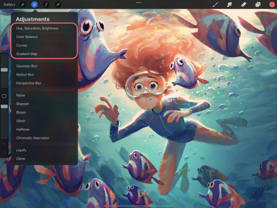Choose Sharpen adjustment
The image size is (277, 208).
[x=44, y=104]
